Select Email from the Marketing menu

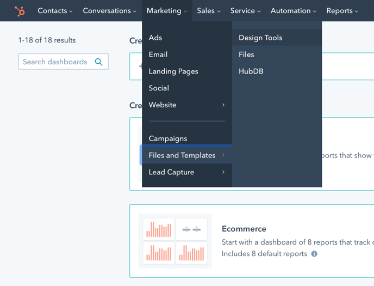[x=187, y=54]
